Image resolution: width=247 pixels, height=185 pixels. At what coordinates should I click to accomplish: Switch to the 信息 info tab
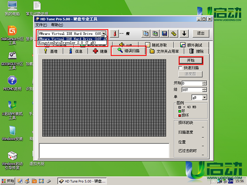coord(75,51)
